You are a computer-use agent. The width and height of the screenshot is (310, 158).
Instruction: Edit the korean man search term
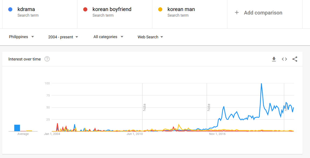(181, 9)
